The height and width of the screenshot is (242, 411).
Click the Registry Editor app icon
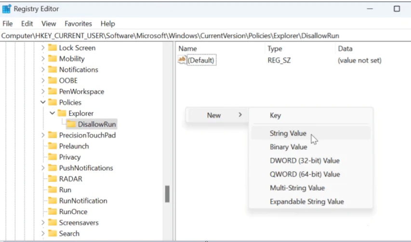7,9
